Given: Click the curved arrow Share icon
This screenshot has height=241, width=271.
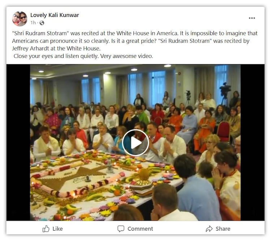Looking at the screenshot, I should tap(209, 229).
